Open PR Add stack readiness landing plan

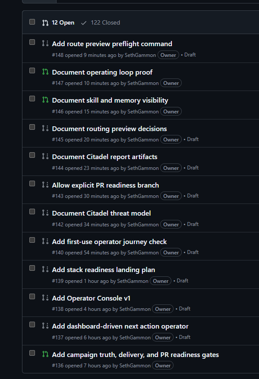click(x=104, y=270)
